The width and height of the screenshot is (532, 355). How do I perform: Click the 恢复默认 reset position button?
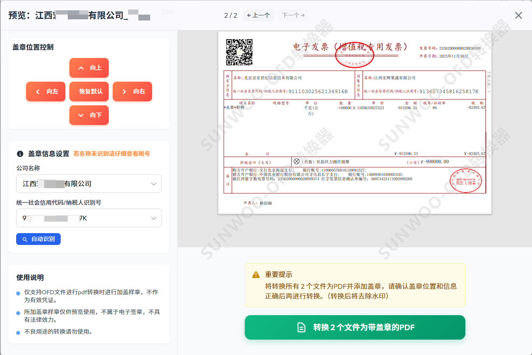(x=89, y=92)
